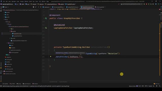Run the application with the green play button

144,4
